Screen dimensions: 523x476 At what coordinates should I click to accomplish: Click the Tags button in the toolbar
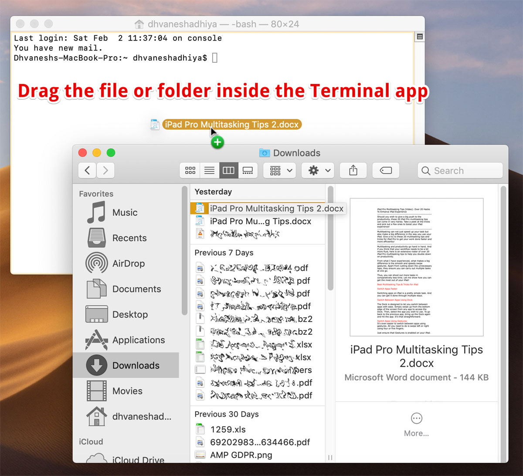[385, 170]
